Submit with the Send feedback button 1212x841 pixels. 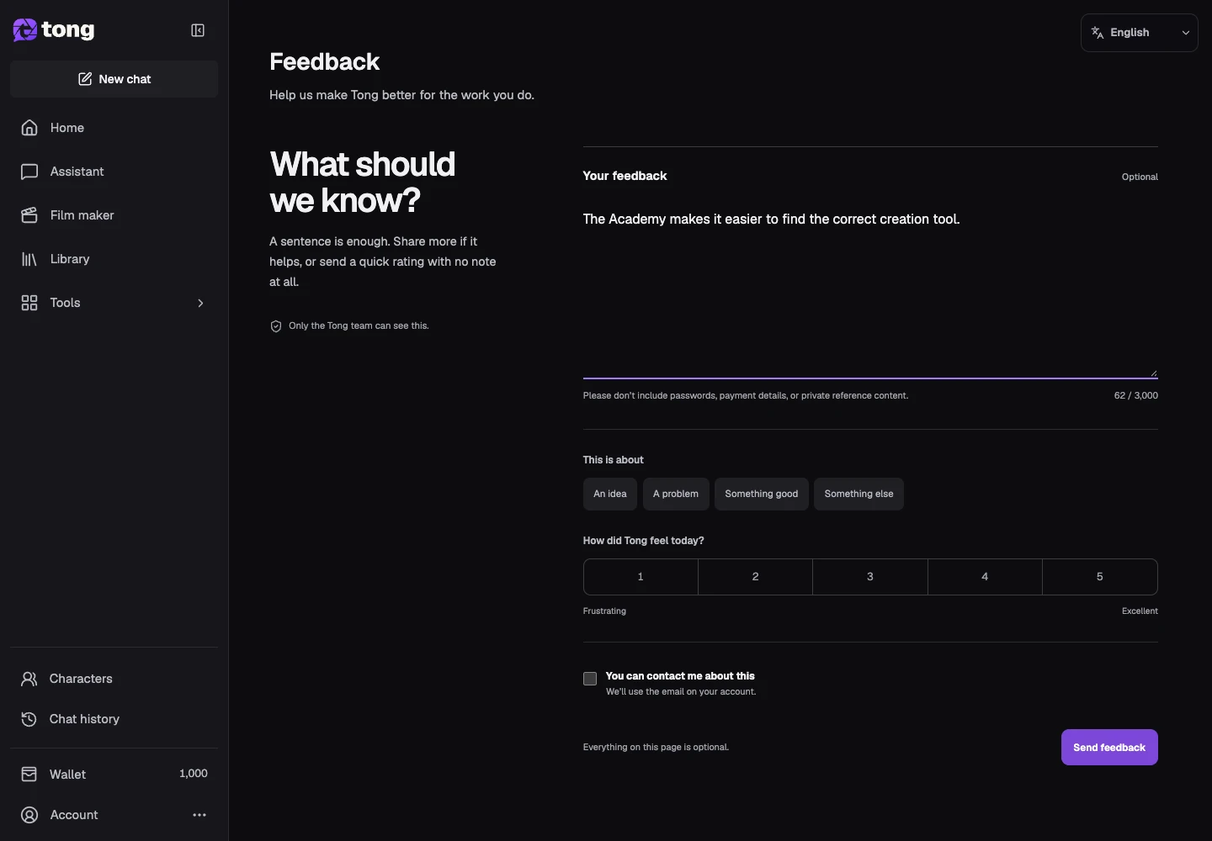pos(1109,748)
